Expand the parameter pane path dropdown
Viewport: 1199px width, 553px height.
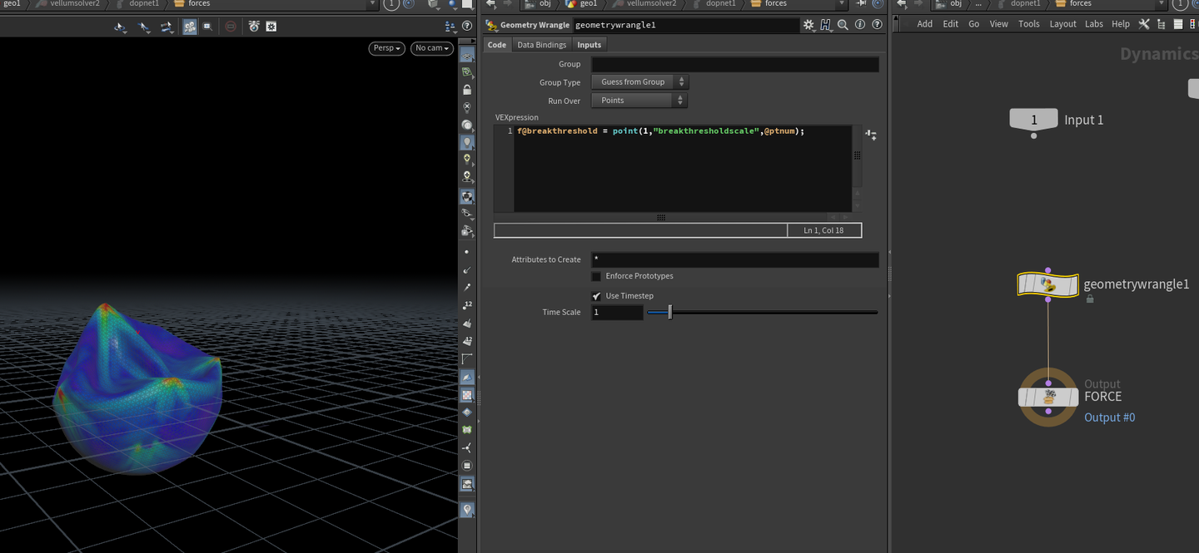[840, 4]
